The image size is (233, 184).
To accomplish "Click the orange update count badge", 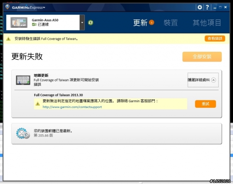I will point(151,23).
